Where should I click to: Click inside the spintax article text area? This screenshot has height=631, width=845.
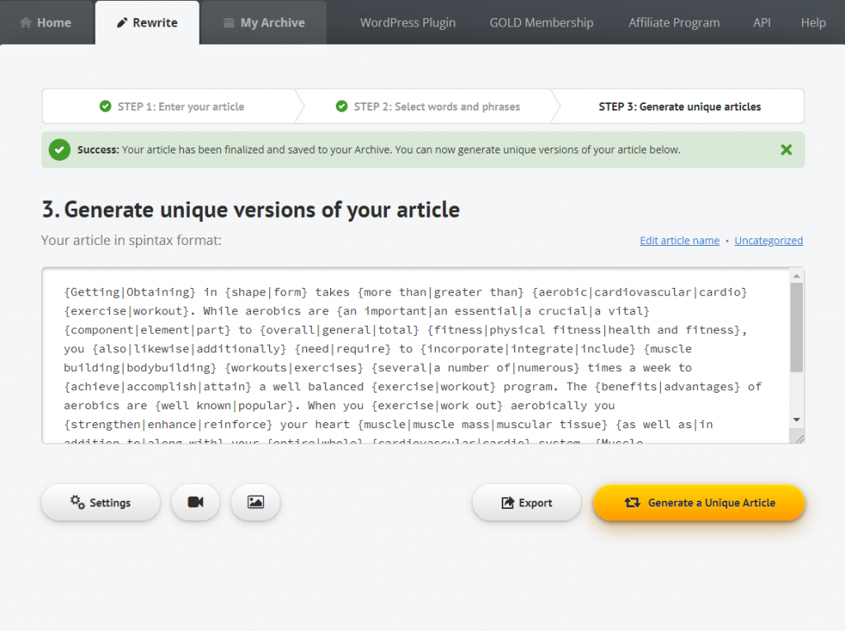413,355
